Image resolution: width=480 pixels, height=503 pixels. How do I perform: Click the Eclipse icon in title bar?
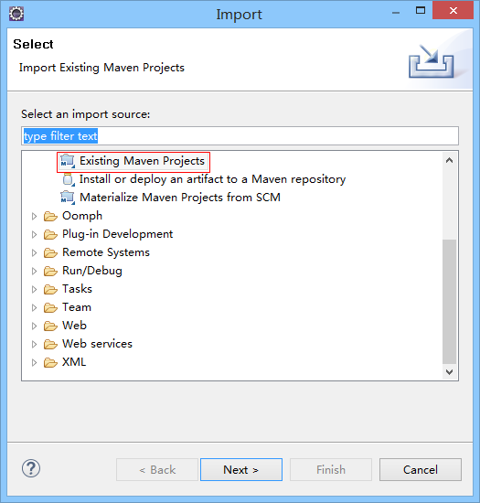(x=16, y=14)
